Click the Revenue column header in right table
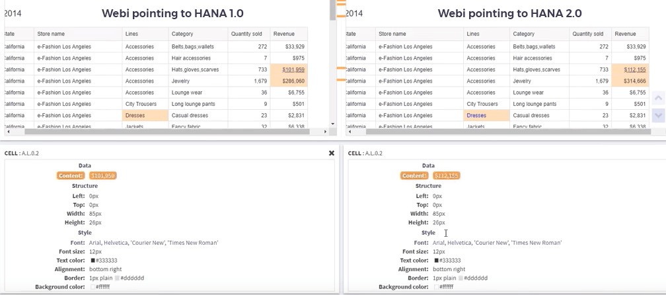Viewport: 666px width, 295px height. pos(630,34)
